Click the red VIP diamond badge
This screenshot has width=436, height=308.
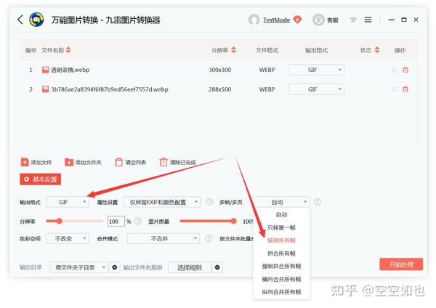point(297,20)
